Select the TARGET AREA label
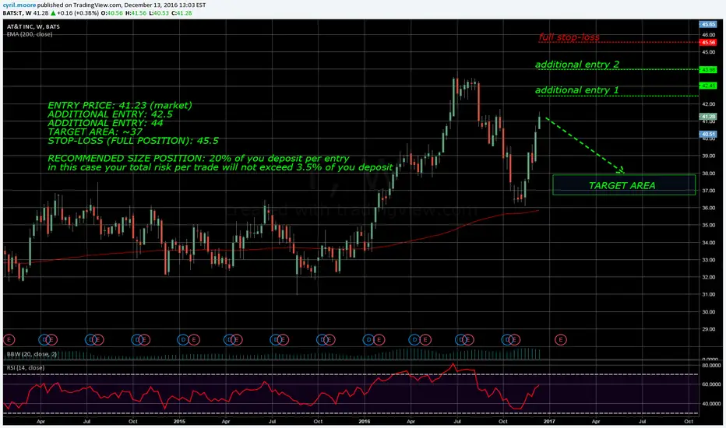Viewport: 726px width, 428px height. coord(622,185)
